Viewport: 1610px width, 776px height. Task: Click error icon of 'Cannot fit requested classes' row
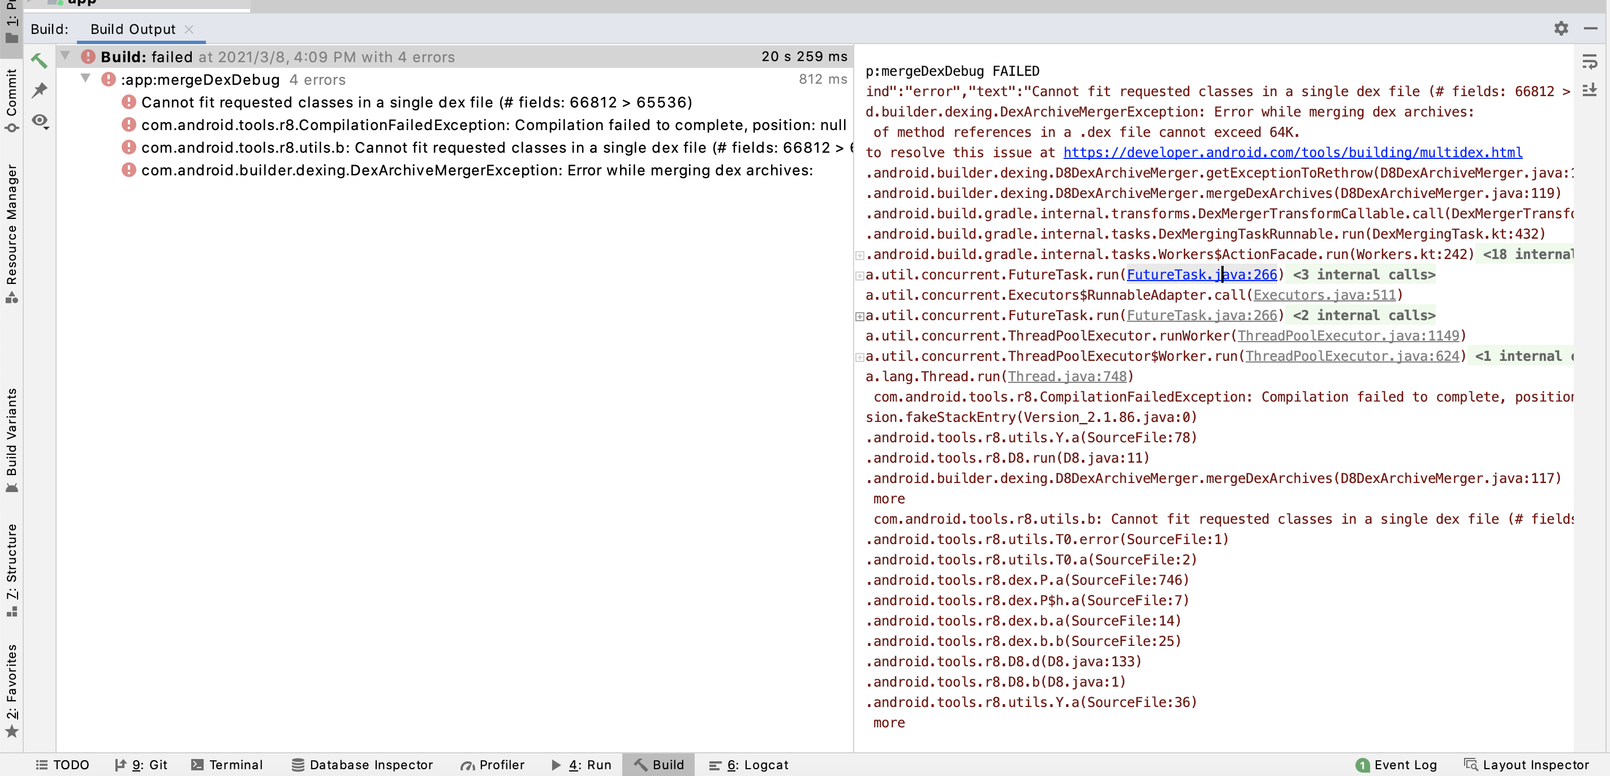(x=129, y=102)
